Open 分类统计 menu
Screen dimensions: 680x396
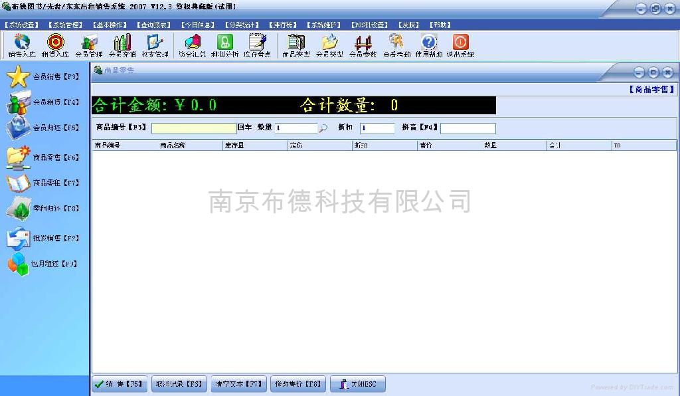tap(242, 25)
